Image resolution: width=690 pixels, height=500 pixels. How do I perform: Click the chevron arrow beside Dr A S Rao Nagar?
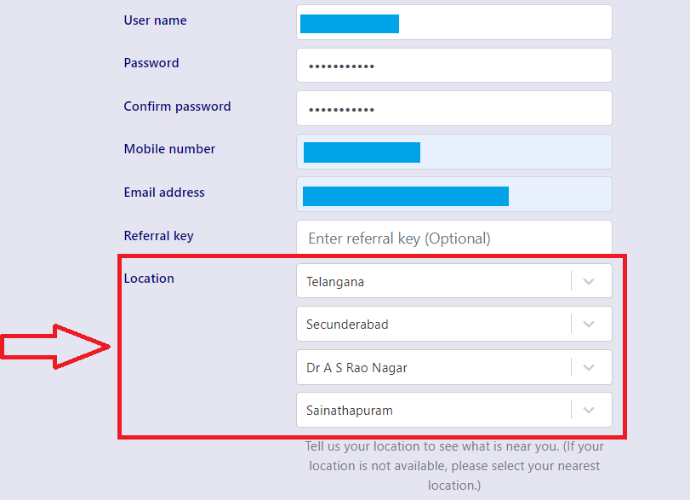pos(589,368)
